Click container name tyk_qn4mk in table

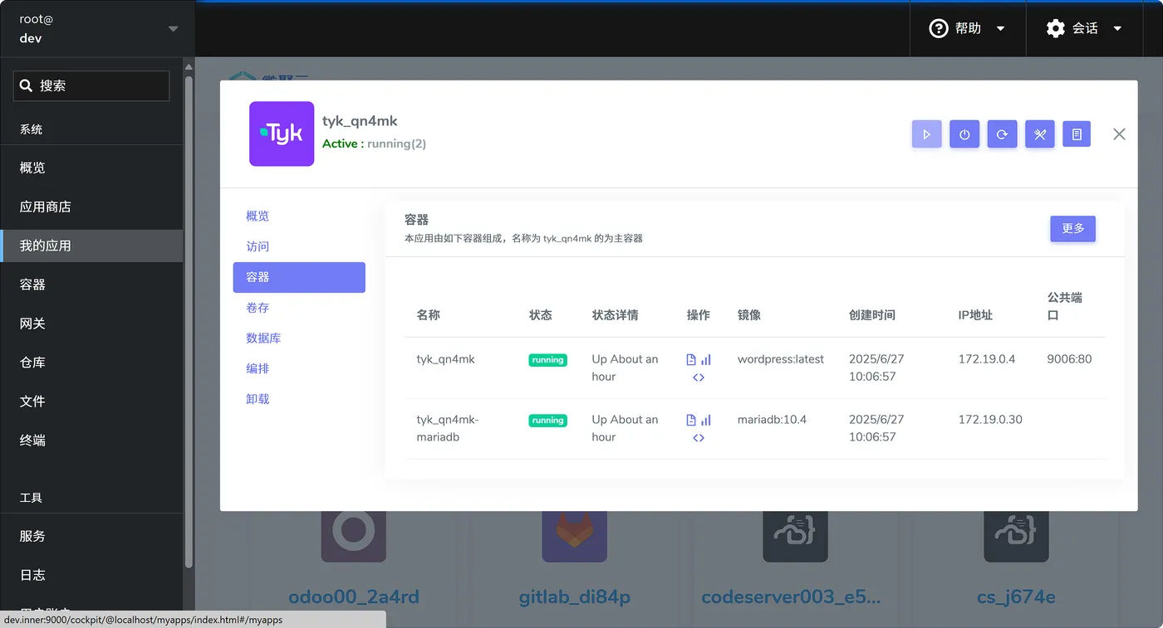(x=446, y=359)
